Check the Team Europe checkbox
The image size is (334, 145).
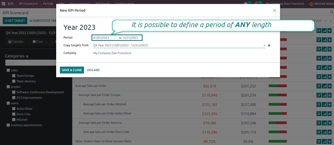click(14, 76)
